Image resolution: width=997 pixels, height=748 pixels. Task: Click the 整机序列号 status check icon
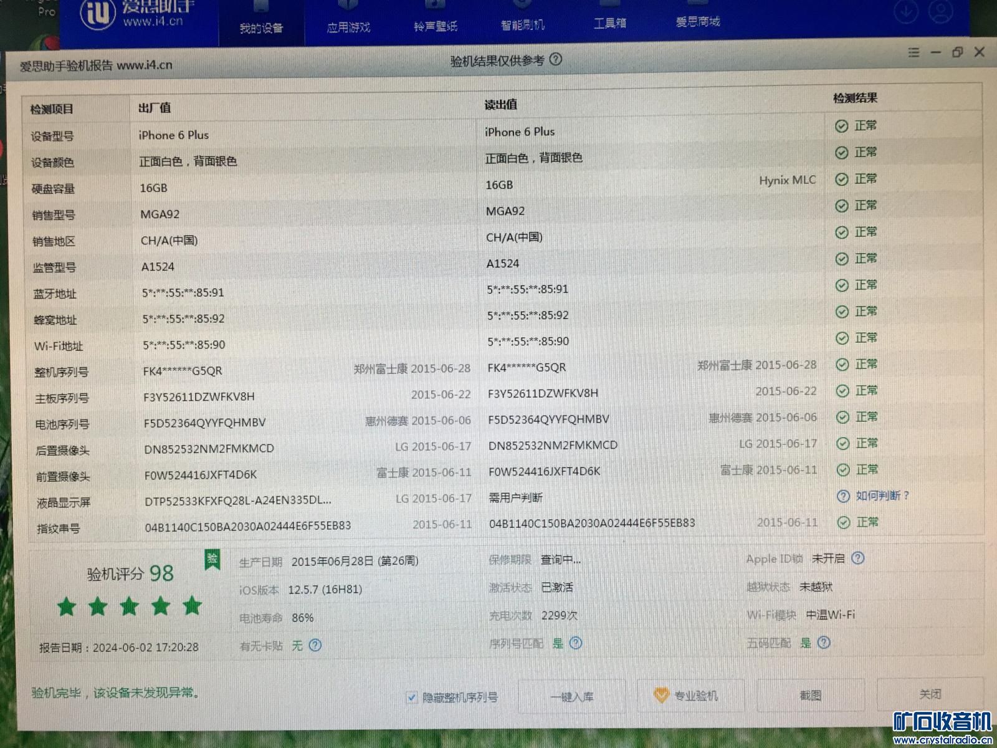pos(842,365)
